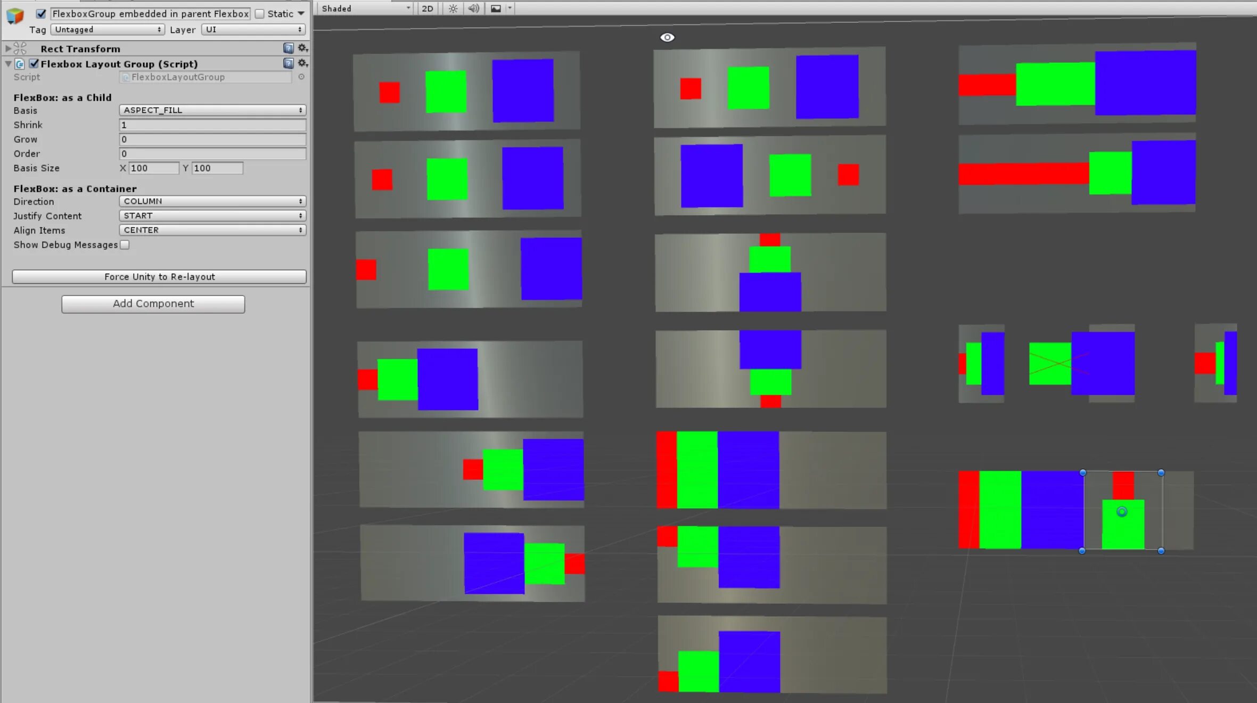Open the Shaded draw mode menu
The width and height of the screenshot is (1257, 703).
click(x=365, y=9)
